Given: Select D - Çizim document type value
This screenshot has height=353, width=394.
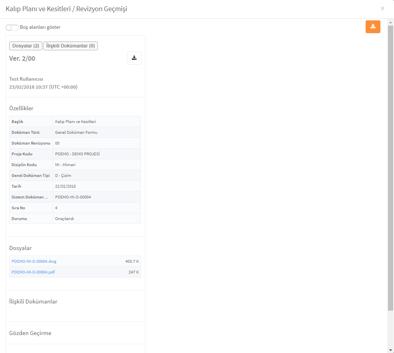Looking at the screenshot, I should pyautogui.click(x=63, y=175).
